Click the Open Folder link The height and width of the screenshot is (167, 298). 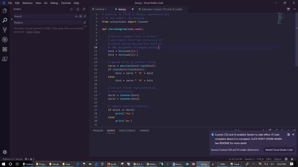33,32
